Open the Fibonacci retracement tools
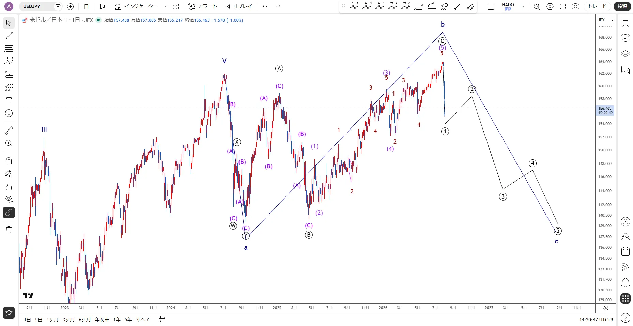This screenshot has height=326, width=633. (9, 49)
